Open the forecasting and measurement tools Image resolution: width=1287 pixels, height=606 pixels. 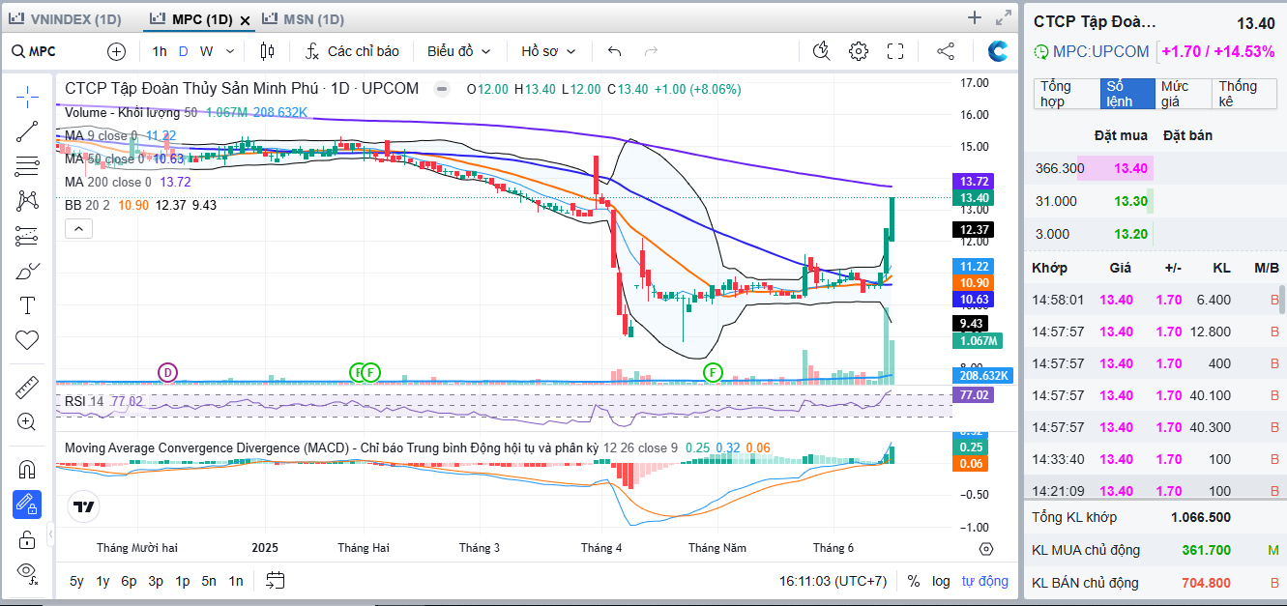(x=27, y=236)
